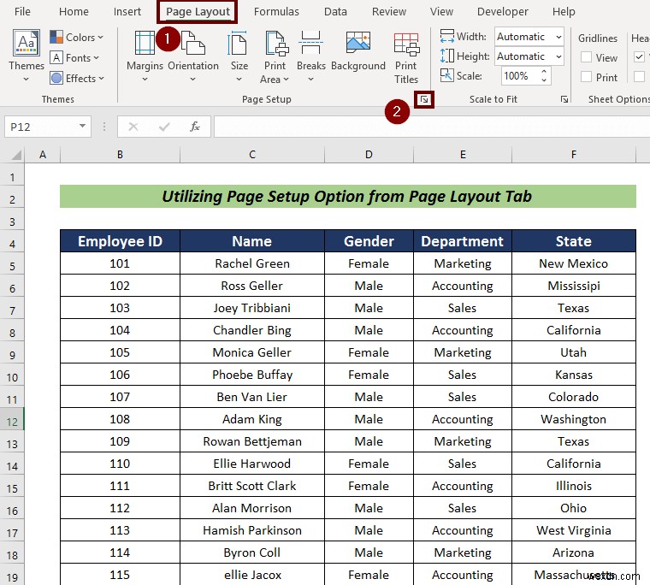650x585 pixels.
Task: Open the Breaks menu
Action: [x=311, y=56]
